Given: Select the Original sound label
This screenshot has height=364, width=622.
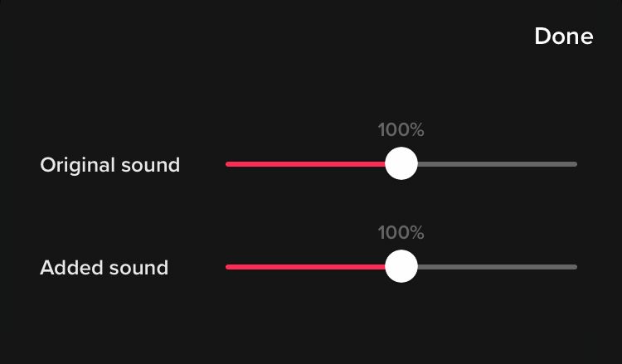Looking at the screenshot, I should [109, 164].
